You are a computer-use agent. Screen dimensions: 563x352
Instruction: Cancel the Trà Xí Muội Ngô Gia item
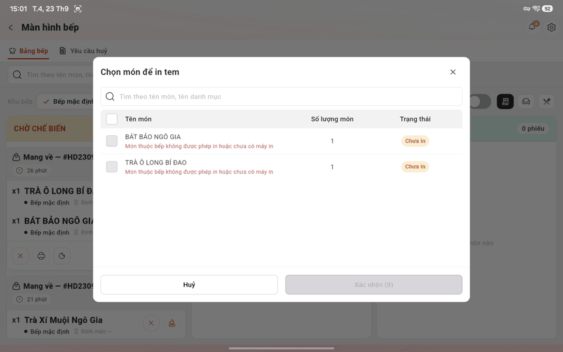pos(151,323)
